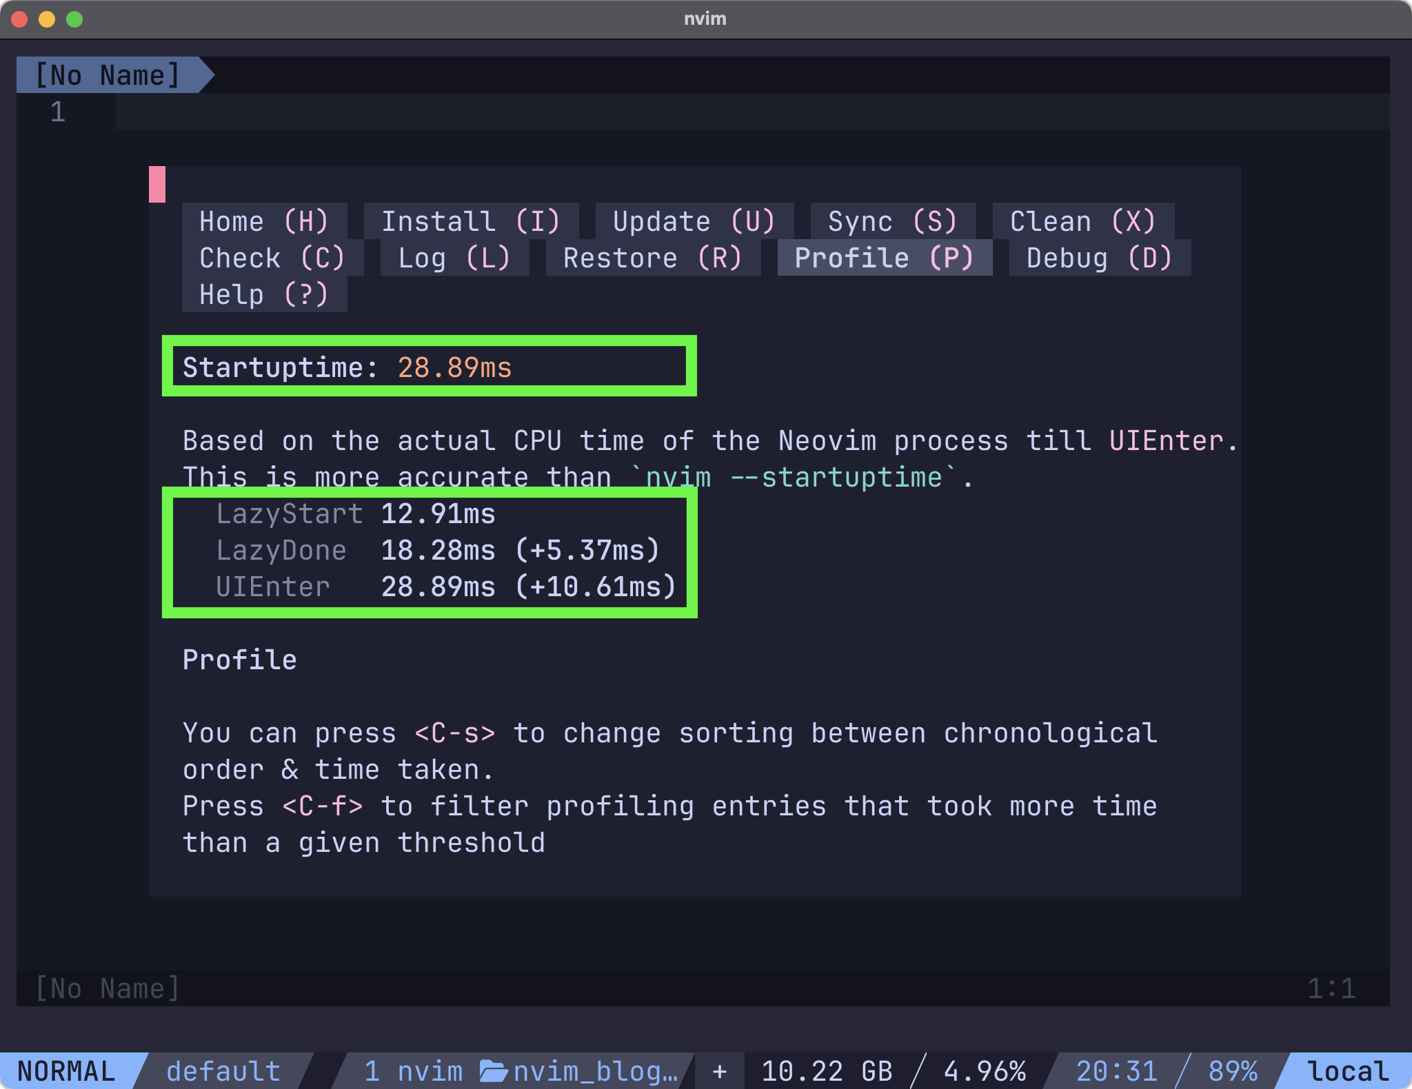Screen dimensions: 1412x1089
Task: Select the Restore (R) option
Action: coord(653,258)
